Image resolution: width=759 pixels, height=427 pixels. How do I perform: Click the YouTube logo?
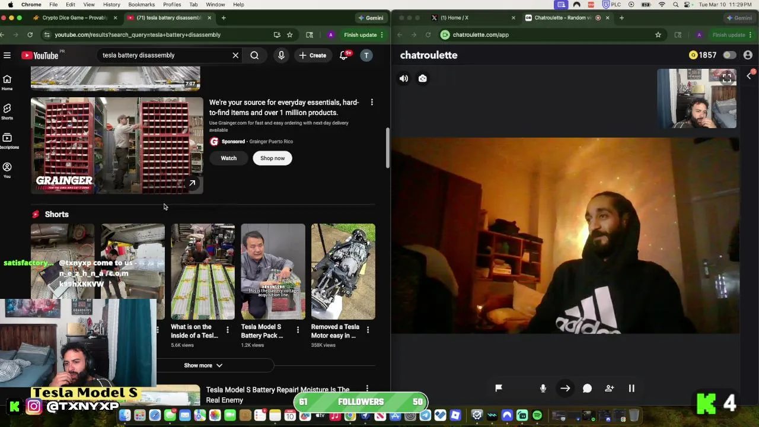40,55
